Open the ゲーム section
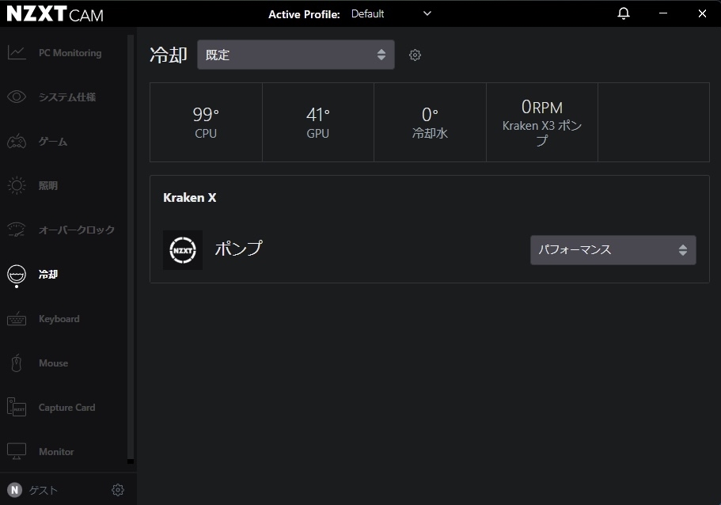 53,141
